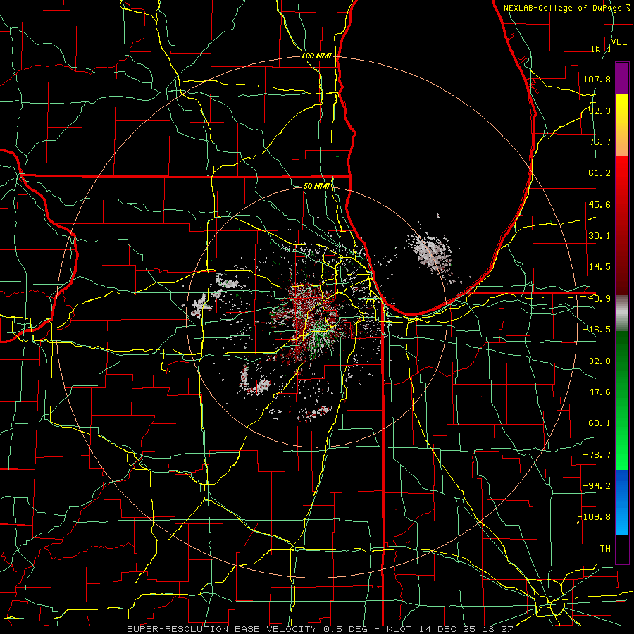Click the -32.0 velocity scale value

597,361
